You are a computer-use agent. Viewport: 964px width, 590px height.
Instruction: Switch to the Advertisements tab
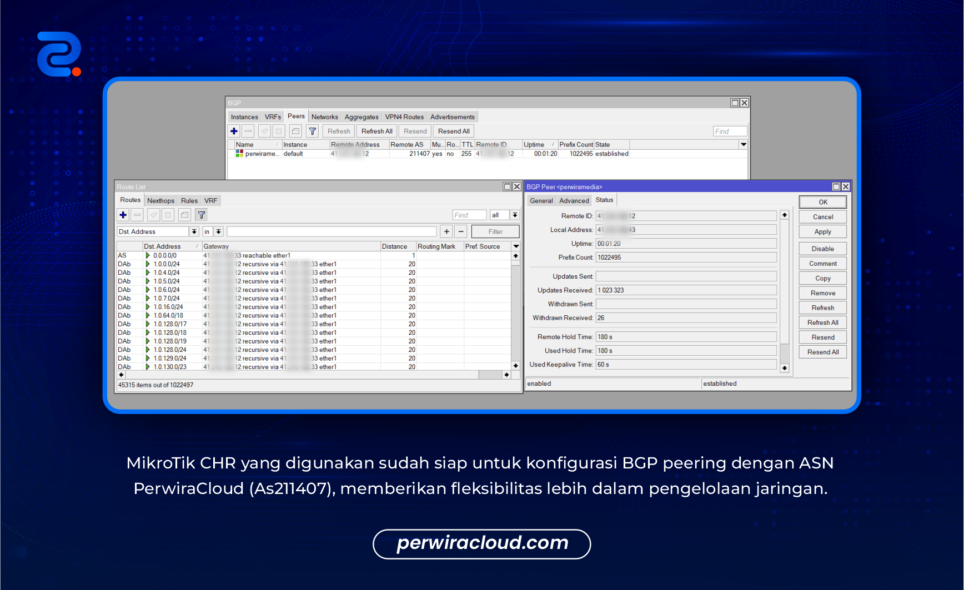[452, 117]
